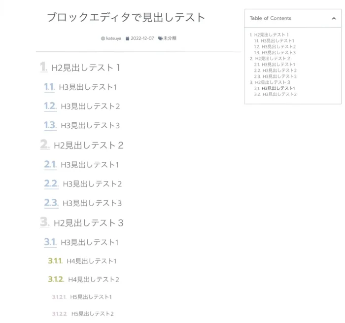
Task: Open the 未分類 category link
Action: pos(170,38)
